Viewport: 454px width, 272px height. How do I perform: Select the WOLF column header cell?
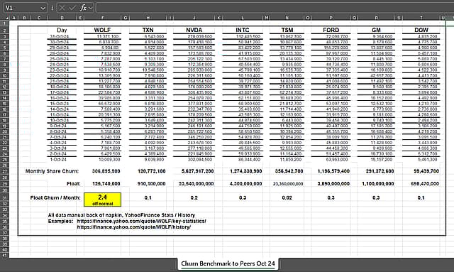pos(102,30)
